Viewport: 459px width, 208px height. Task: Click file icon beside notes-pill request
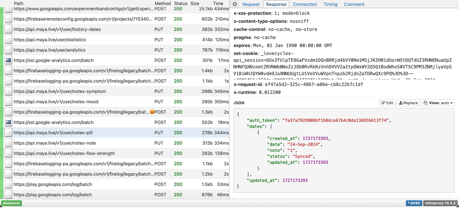pyautogui.click(x=8, y=133)
